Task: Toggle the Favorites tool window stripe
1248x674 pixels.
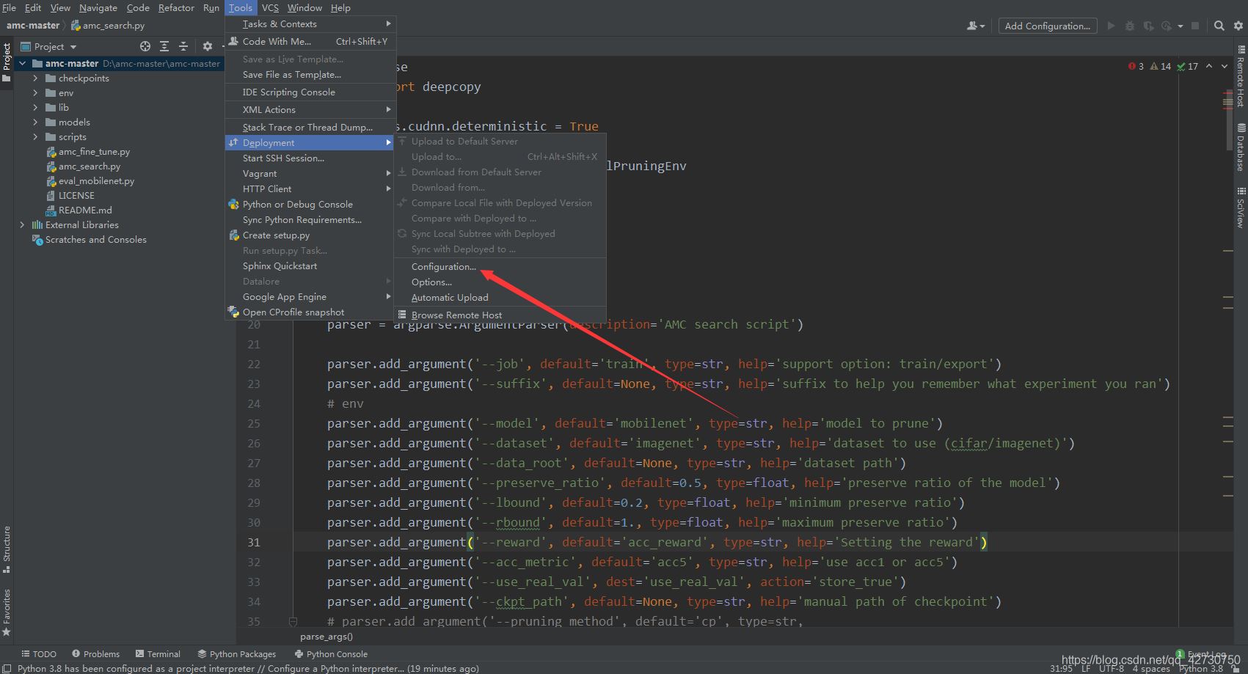Action: 7,612
